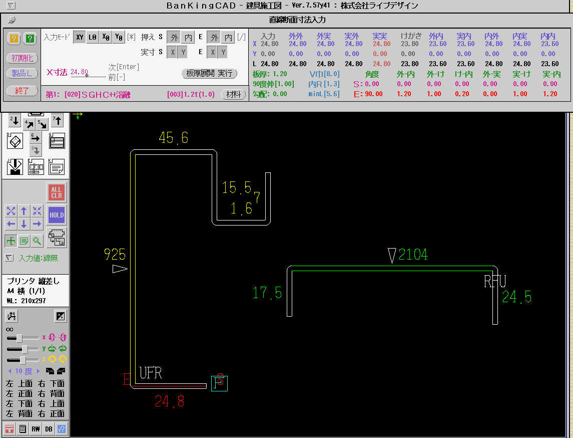
Task: Select XY input mode
Action: [80, 37]
